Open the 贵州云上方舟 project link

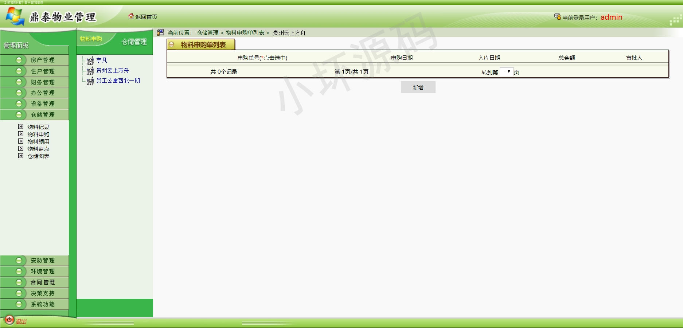click(112, 70)
